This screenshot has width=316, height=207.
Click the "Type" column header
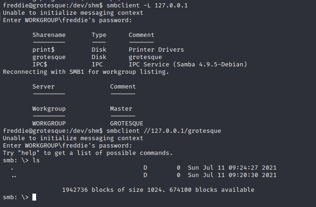(99, 35)
